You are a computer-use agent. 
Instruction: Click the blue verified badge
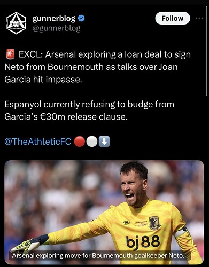81,18
